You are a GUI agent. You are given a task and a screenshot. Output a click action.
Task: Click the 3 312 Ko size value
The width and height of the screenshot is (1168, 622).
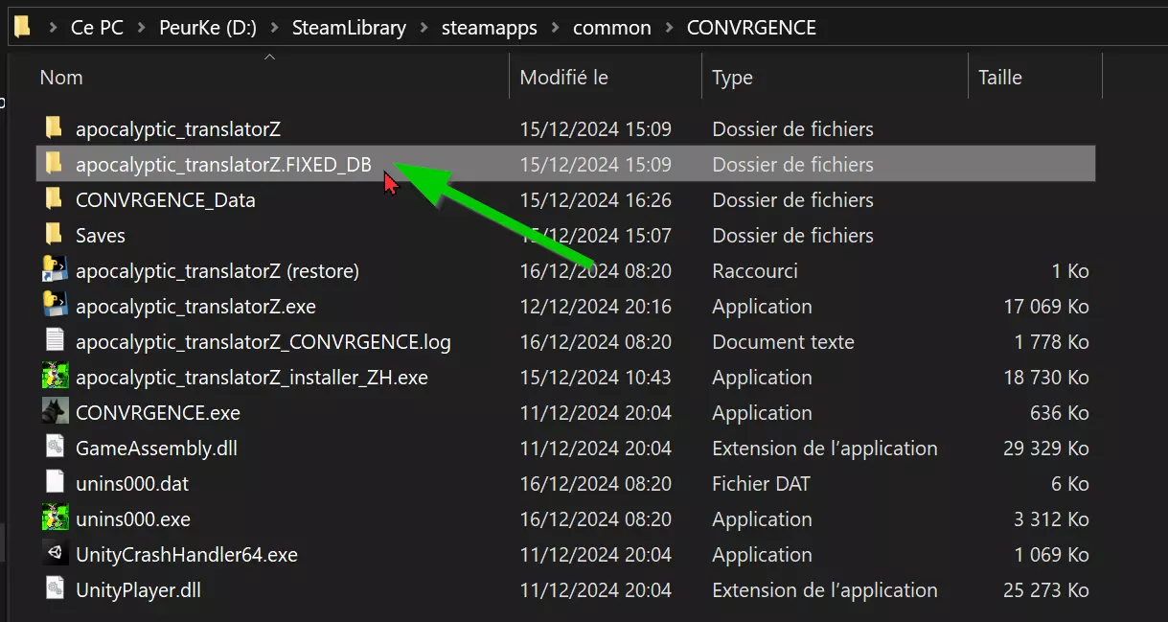[x=1052, y=519]
